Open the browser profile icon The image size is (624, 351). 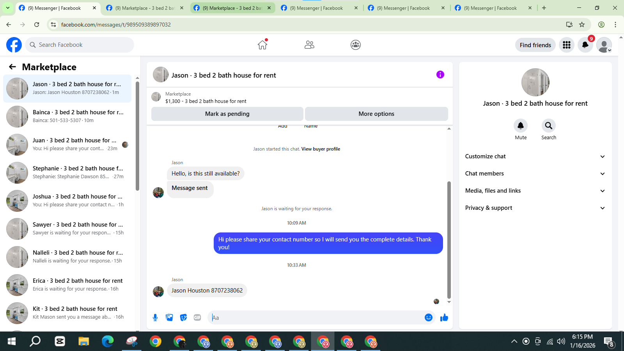601,25
